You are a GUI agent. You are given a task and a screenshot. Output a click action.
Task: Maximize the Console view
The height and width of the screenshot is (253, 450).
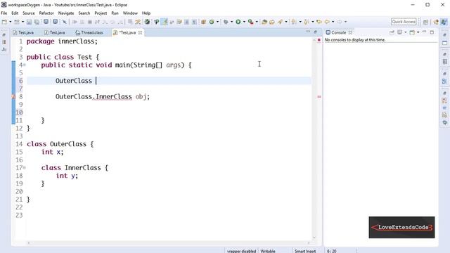click(x=432, y=32)
